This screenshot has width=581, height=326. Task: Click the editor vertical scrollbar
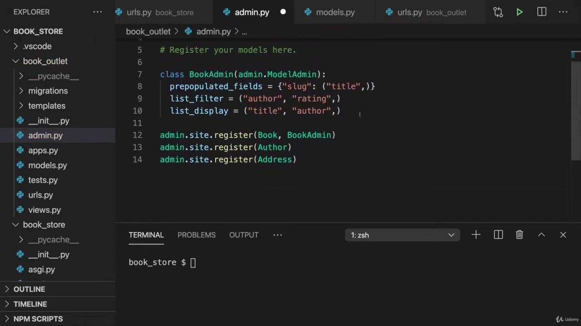click(x=576, y=109)
